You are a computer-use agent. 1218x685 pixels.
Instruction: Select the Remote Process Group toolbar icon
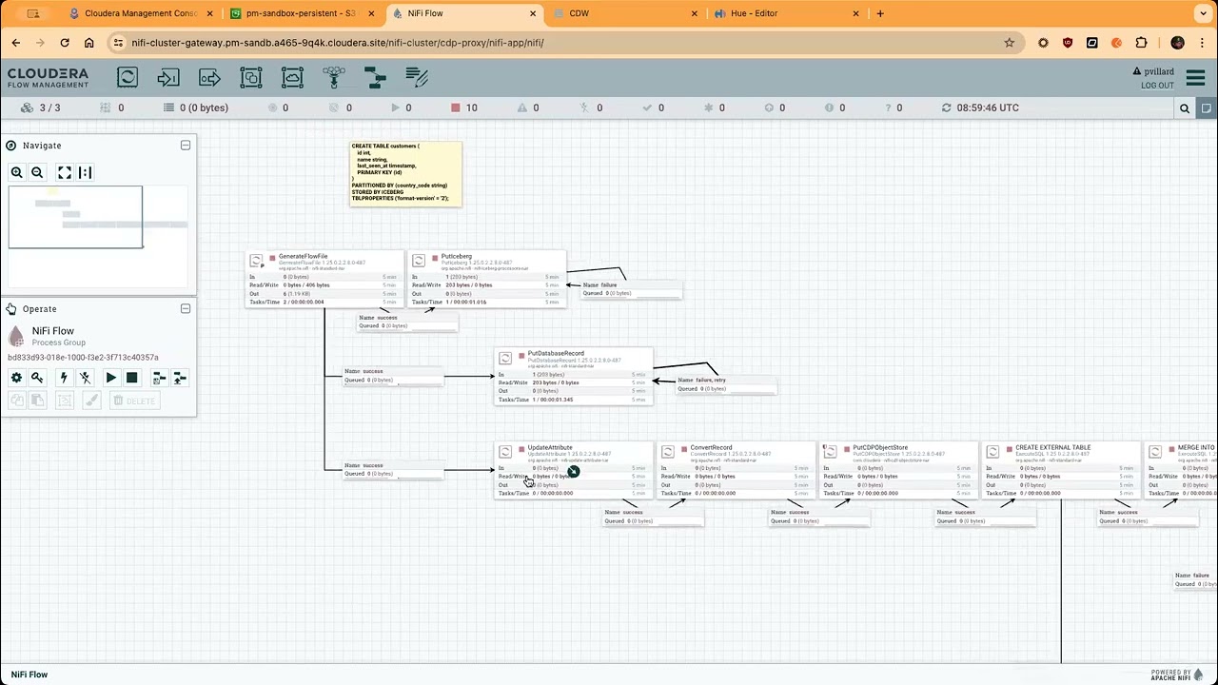292,78
